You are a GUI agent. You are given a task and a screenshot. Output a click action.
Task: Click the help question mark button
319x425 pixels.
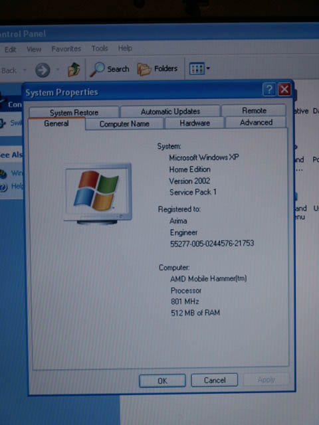coord(269,89)
